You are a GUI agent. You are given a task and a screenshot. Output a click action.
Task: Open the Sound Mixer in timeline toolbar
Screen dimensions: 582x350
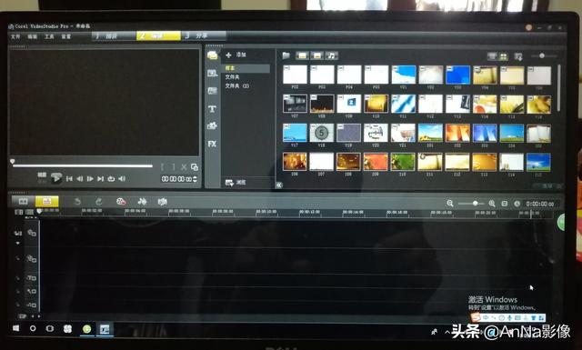[x=142, y=202]
